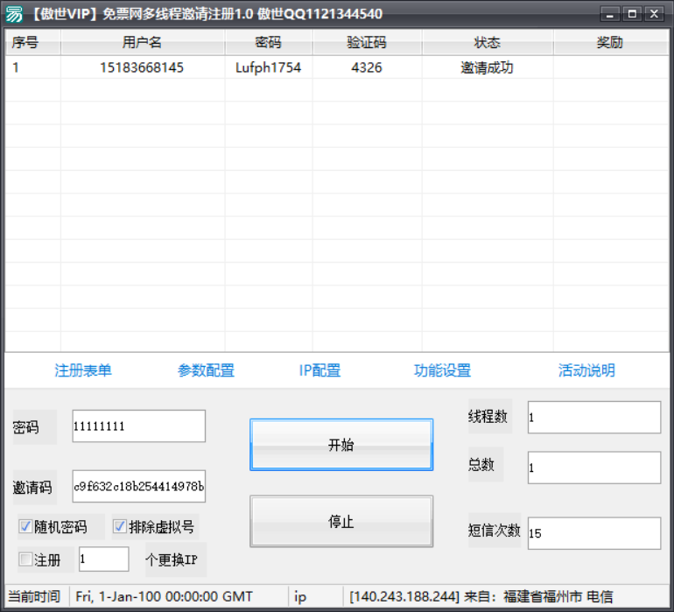Screen dimensions: 674x612
Task: Open the IP配置 tab
Action: click(319, 370)
